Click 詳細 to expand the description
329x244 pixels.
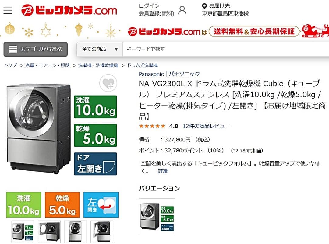[163, 171]
